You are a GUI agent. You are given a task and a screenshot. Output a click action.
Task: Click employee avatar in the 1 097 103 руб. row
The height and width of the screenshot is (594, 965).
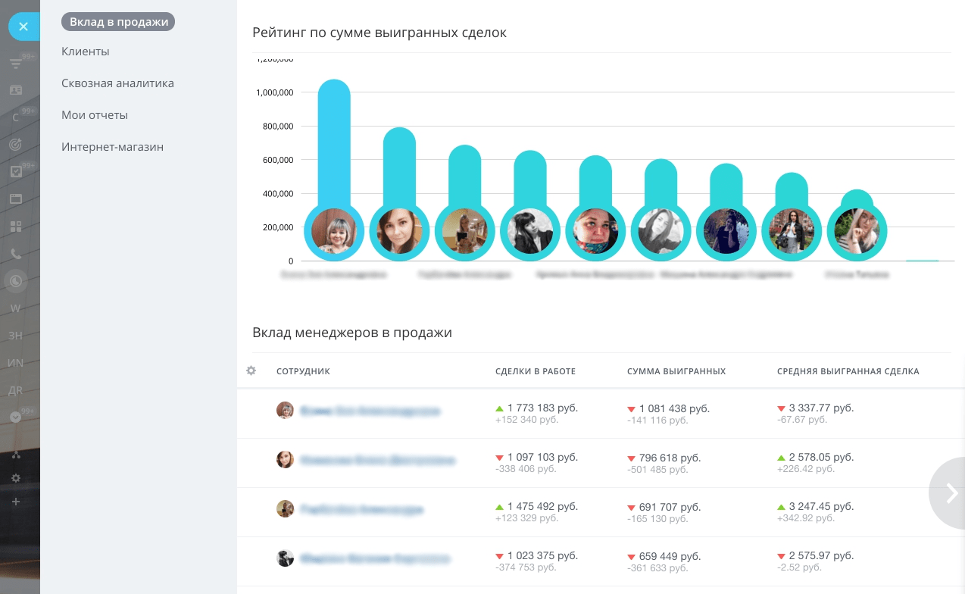285,460
